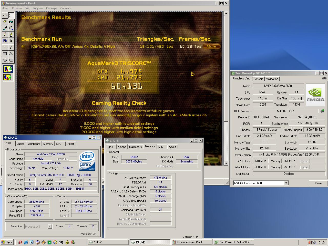Image resolution: width=328 pixels, height=246 pixels.
Task: Click the BIOS Version 5.43.02.14.15 field
Action: click(x=285, y=111)
